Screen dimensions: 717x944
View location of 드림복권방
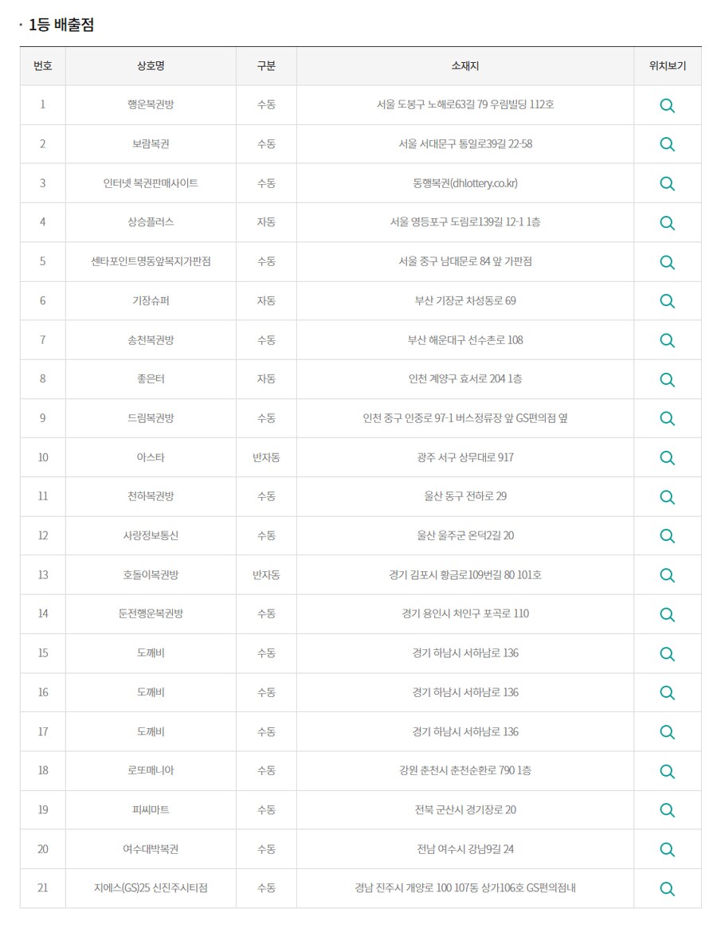point(667,418)
